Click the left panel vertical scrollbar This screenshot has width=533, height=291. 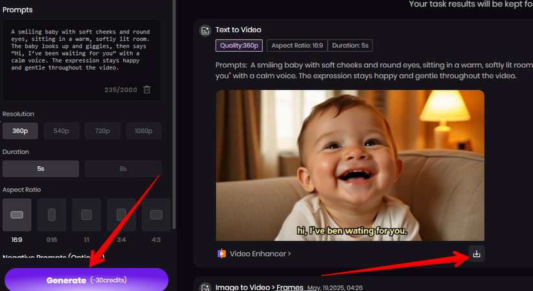174,114
